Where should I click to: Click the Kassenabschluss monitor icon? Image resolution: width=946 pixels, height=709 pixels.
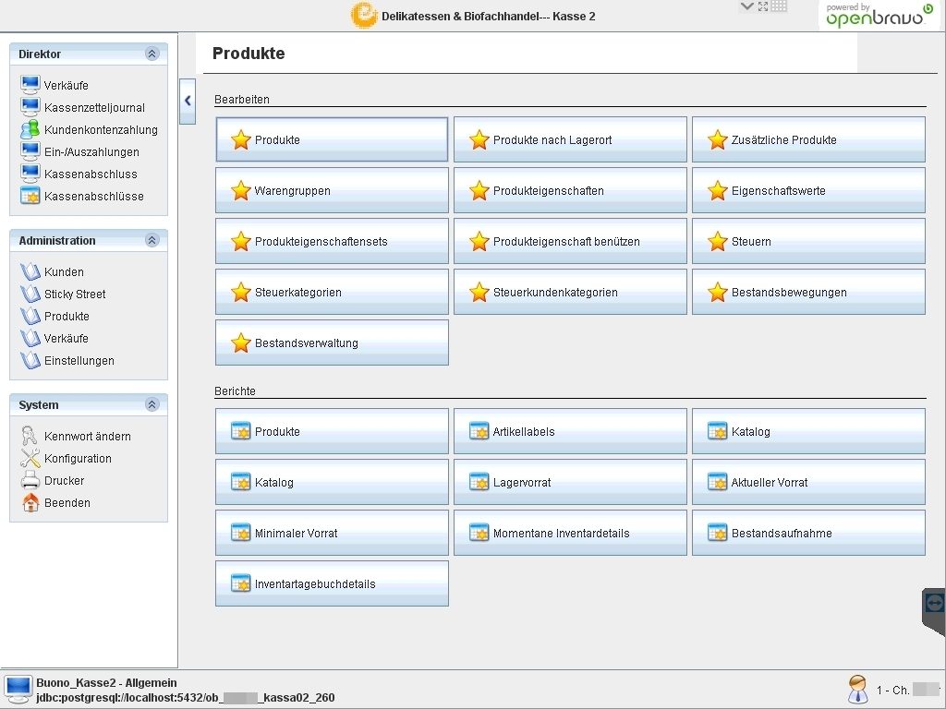[30, 174]
